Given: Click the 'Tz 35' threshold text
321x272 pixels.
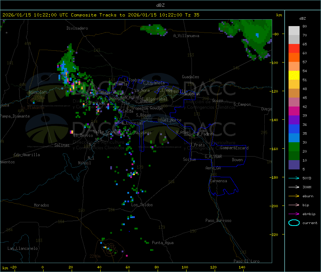Looking at the screenshot, I should point(192,15).
